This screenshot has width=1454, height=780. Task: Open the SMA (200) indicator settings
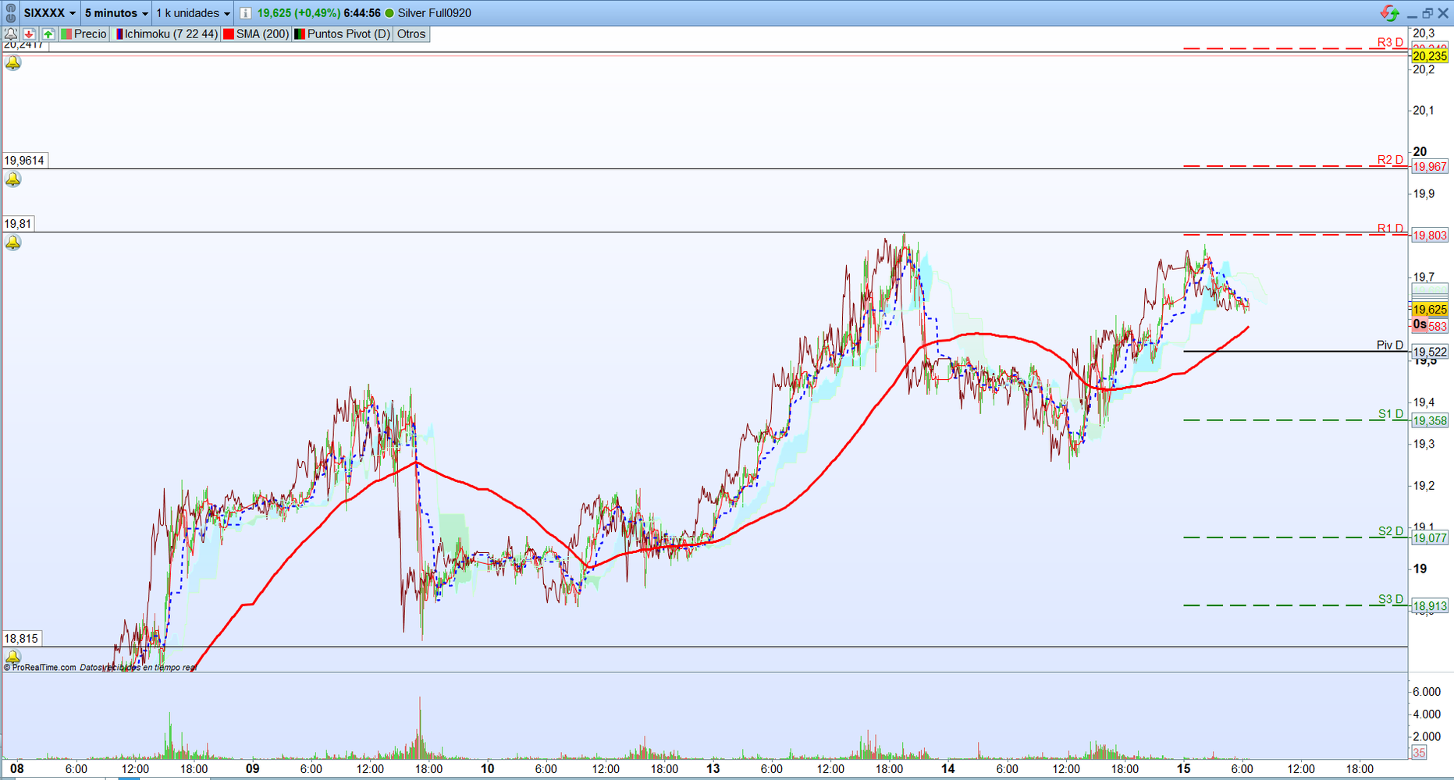coord(256,34)
